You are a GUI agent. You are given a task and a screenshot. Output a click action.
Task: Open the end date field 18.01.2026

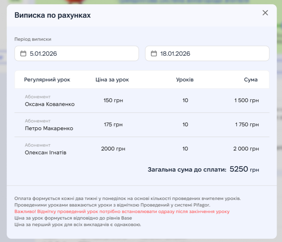[207, 54]
